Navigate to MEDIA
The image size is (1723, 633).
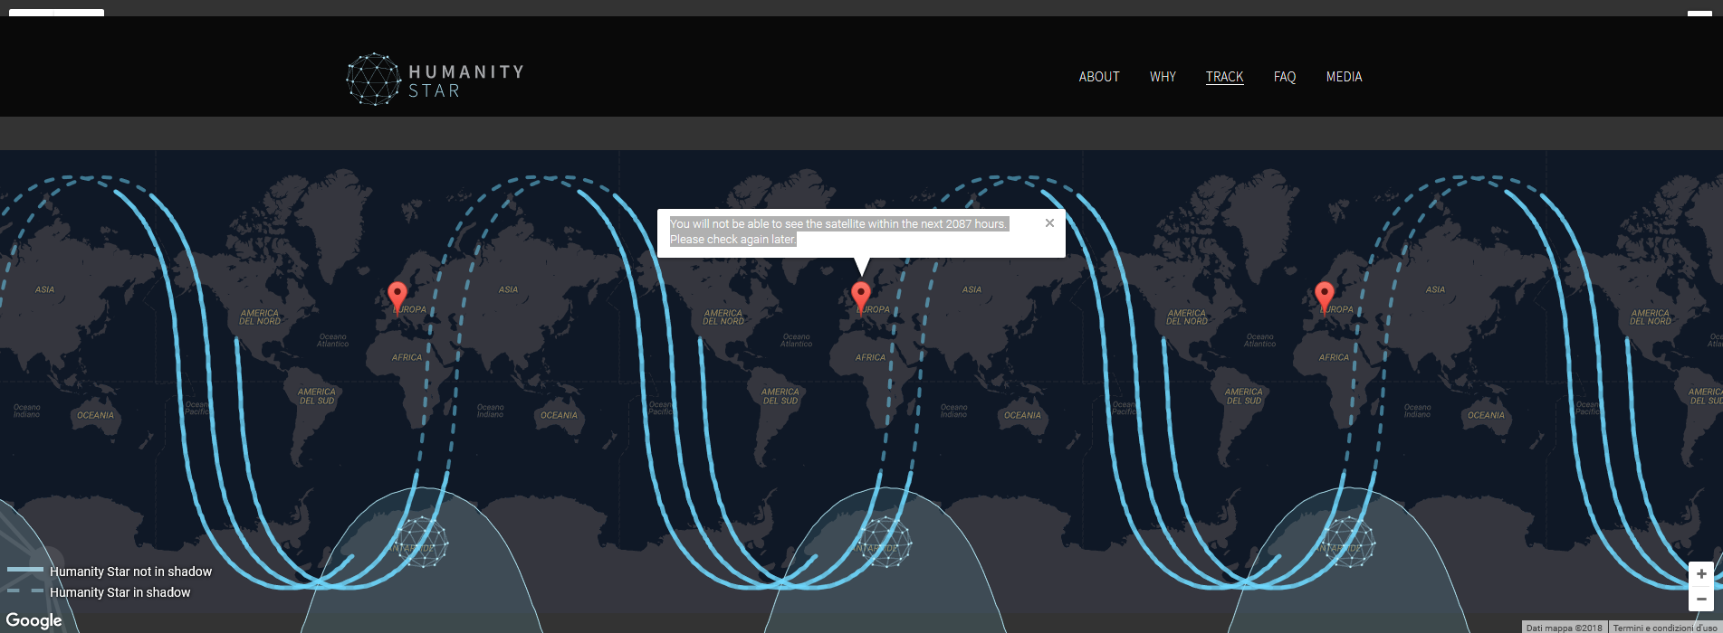click(x=1344, y=77)
